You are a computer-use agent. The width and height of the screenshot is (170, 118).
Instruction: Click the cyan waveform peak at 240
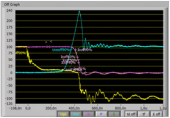79,11
